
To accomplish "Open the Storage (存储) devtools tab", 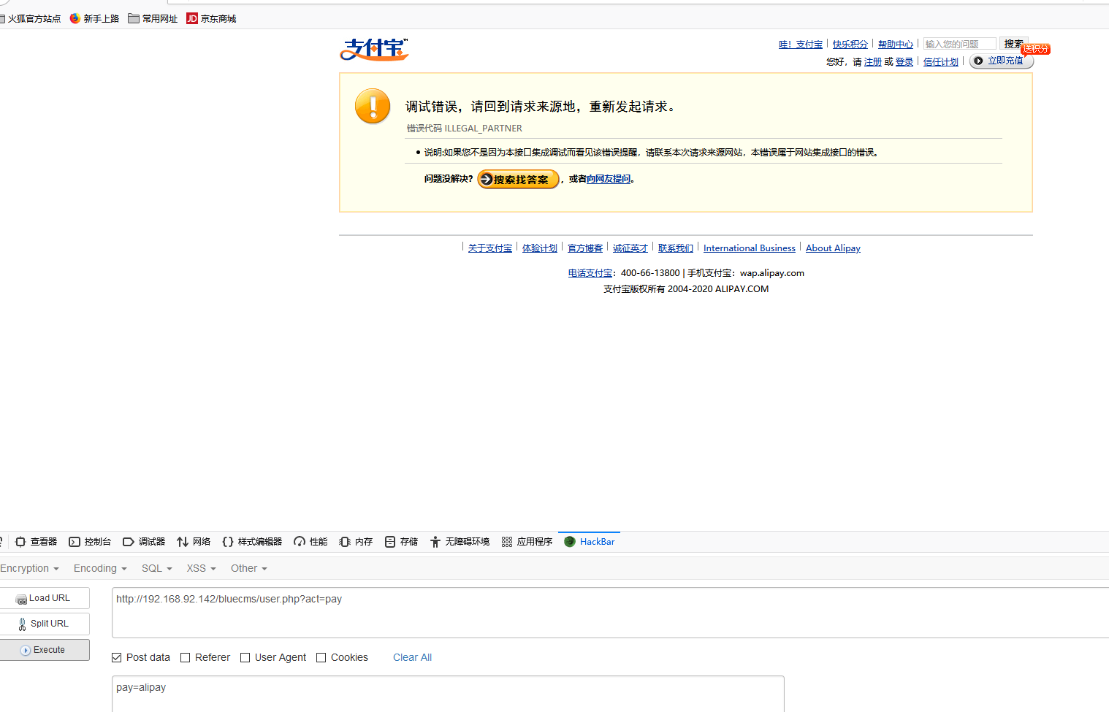I will pyautogui.click(x=401, y=542).
